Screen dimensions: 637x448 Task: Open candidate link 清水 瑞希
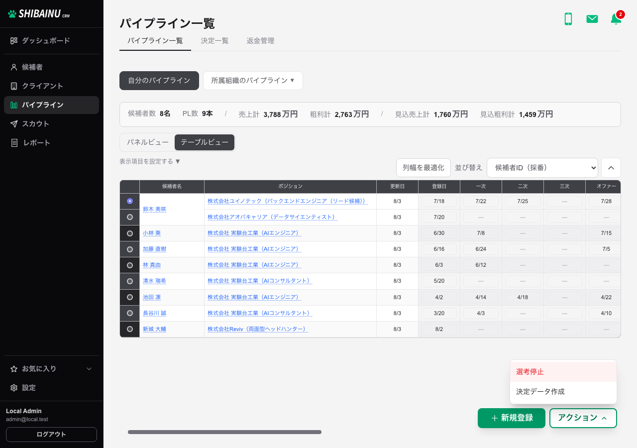click(x=154, y=281)
